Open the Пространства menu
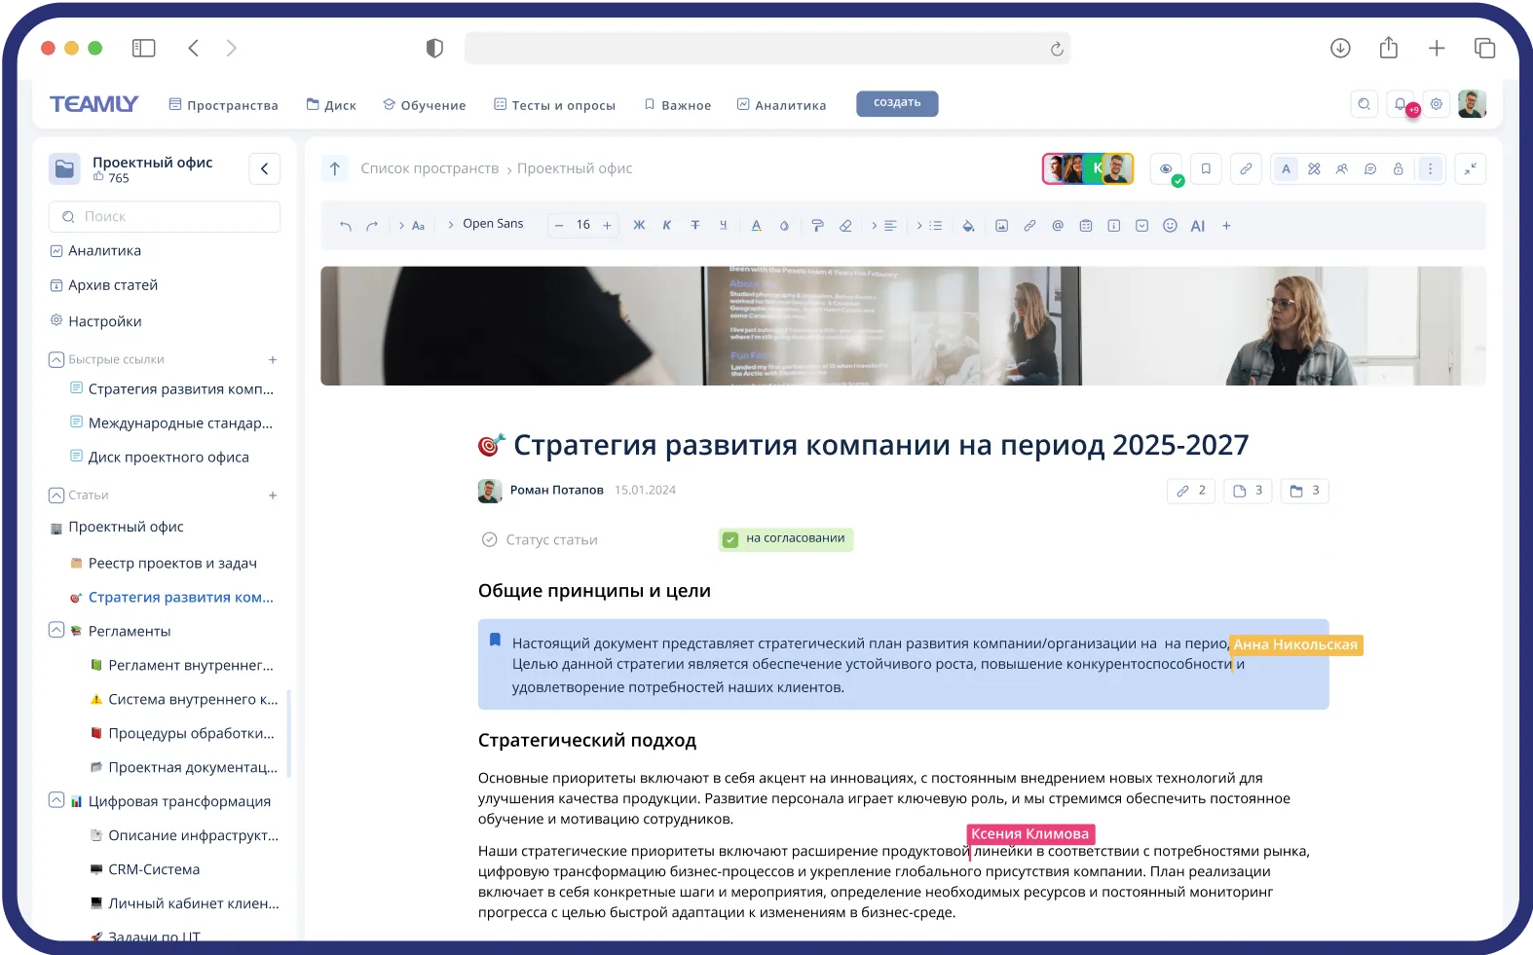This screenshot has width=1533, height=955. pos(223,105)
